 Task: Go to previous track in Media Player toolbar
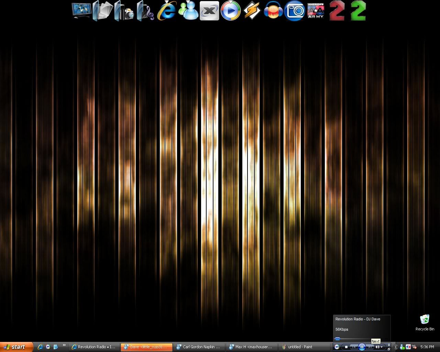coord(354,347)
